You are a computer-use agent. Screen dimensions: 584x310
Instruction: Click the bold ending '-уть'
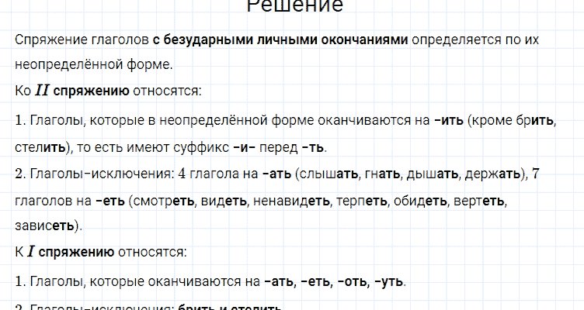(x=388, y=281)
